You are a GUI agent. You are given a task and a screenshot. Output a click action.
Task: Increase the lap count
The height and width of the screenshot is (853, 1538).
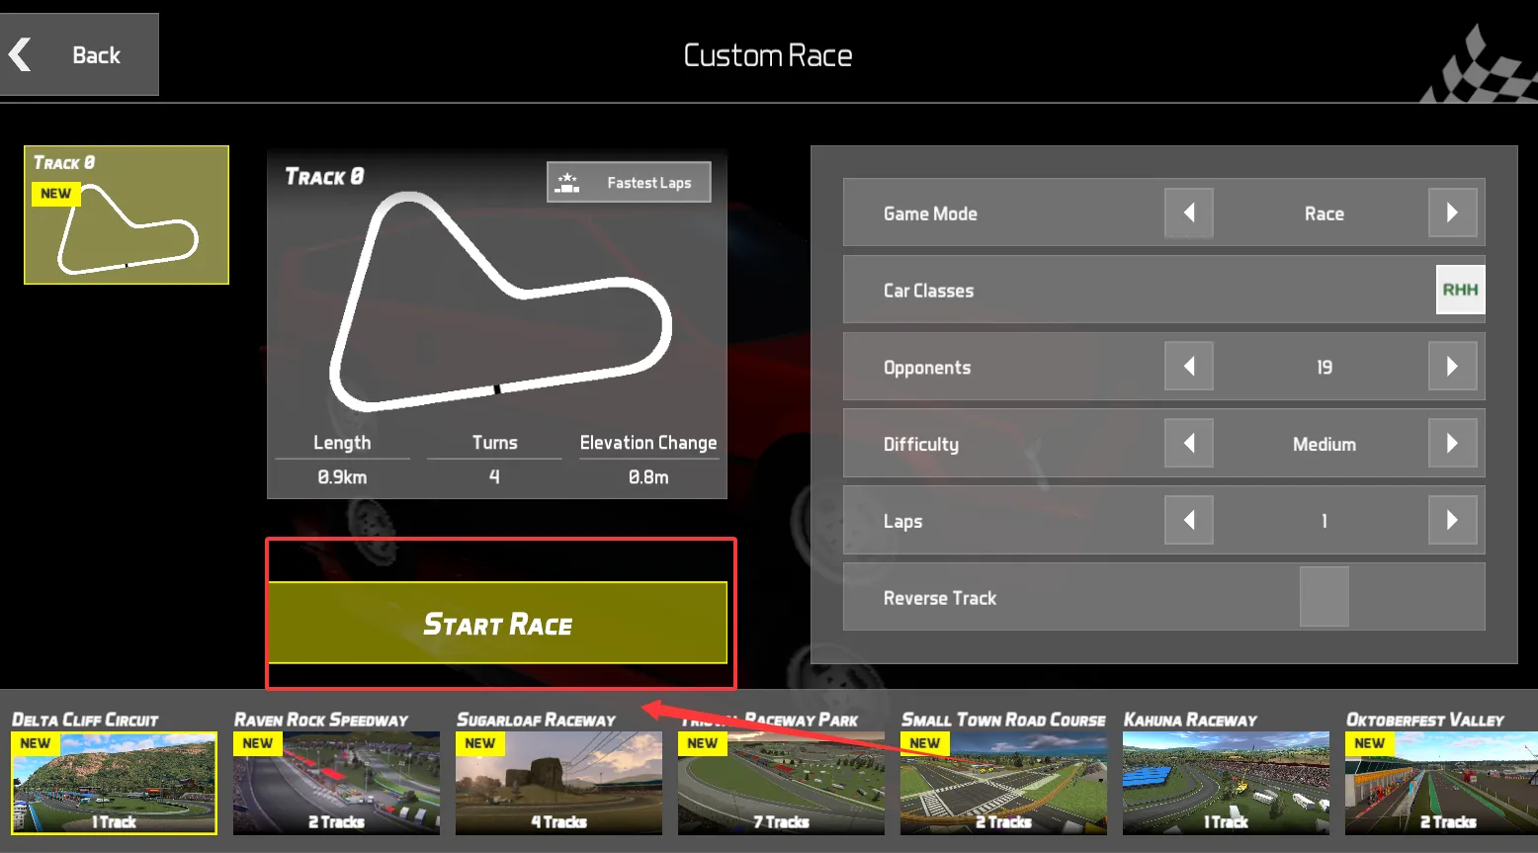[x=1452, y=521]
